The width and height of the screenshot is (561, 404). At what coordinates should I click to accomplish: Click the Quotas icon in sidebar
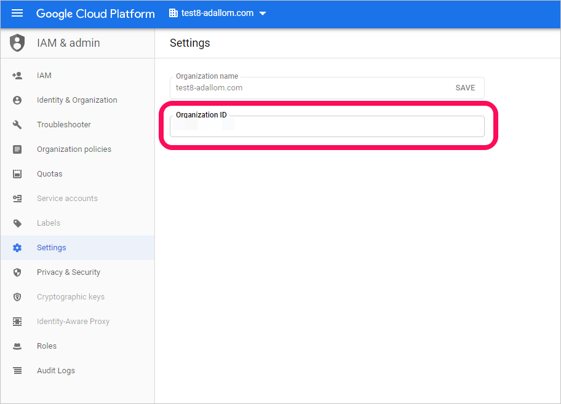[x=17, y=174]
